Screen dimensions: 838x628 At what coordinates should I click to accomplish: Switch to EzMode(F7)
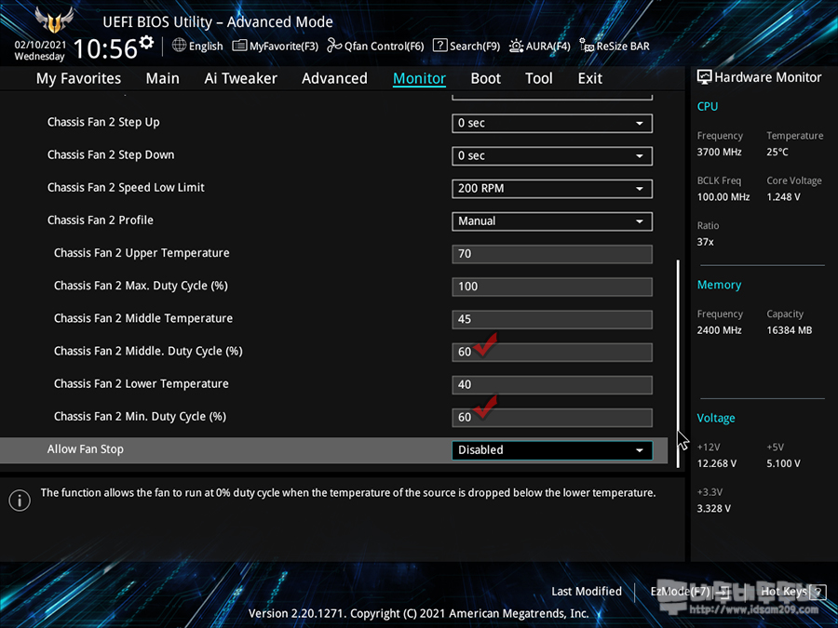(x=689, y=592)
